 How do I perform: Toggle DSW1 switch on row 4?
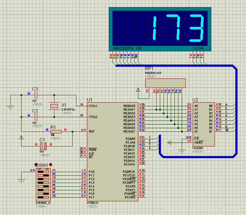click(43, 183)
